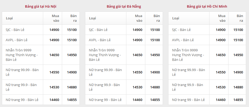
Task: Select Nữ trang 99.9 sell price 14880 in Hà Nội table
Action: click(x=72, y=87)
